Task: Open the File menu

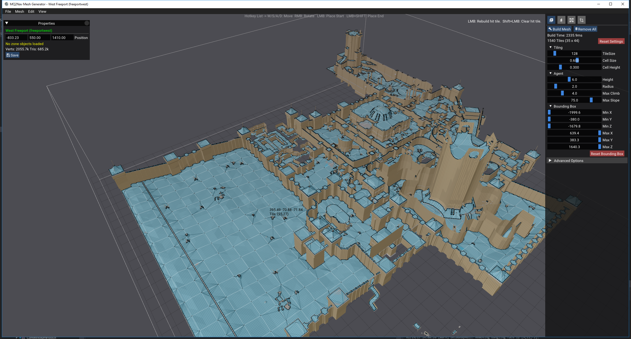Action: tap(8, 11)
